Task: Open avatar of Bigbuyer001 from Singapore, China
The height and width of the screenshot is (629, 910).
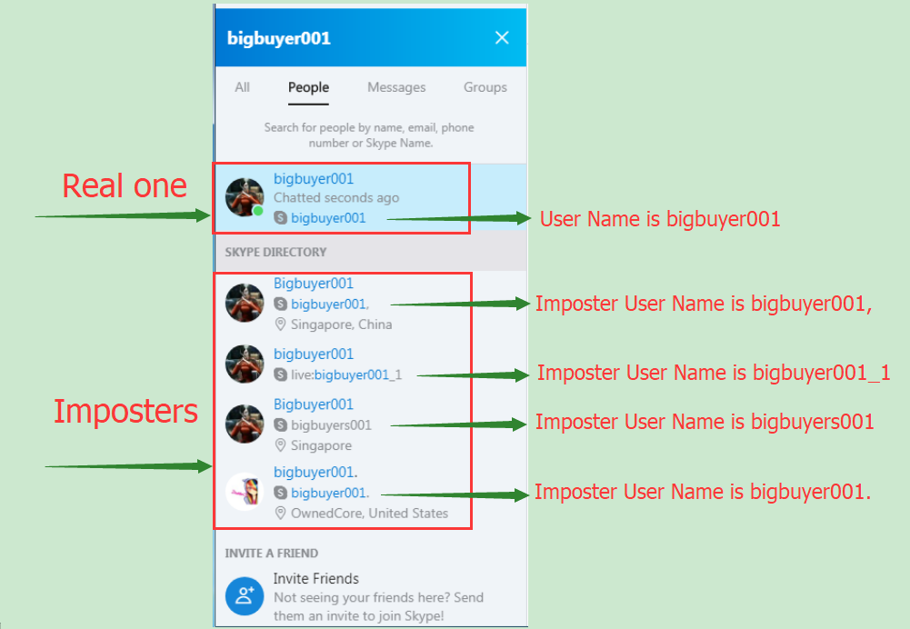Action: pos(245,303)
